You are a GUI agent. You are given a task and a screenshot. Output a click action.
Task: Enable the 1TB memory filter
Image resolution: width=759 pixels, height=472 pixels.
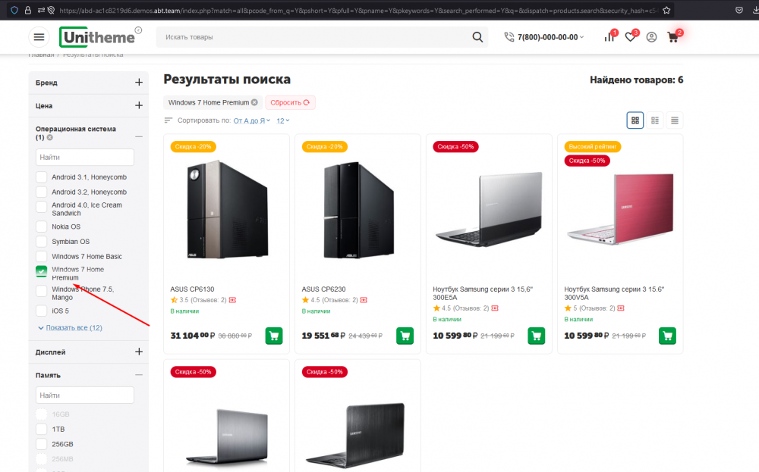[42, 429]
